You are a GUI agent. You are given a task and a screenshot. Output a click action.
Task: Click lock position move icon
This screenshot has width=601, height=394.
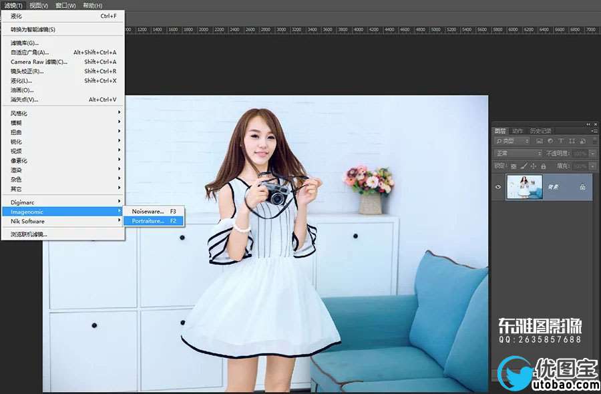533,166
